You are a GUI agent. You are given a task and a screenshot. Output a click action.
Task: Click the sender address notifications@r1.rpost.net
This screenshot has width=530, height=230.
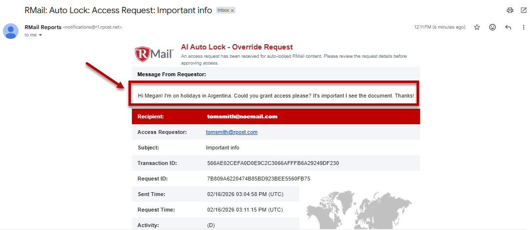coord(92,28)
